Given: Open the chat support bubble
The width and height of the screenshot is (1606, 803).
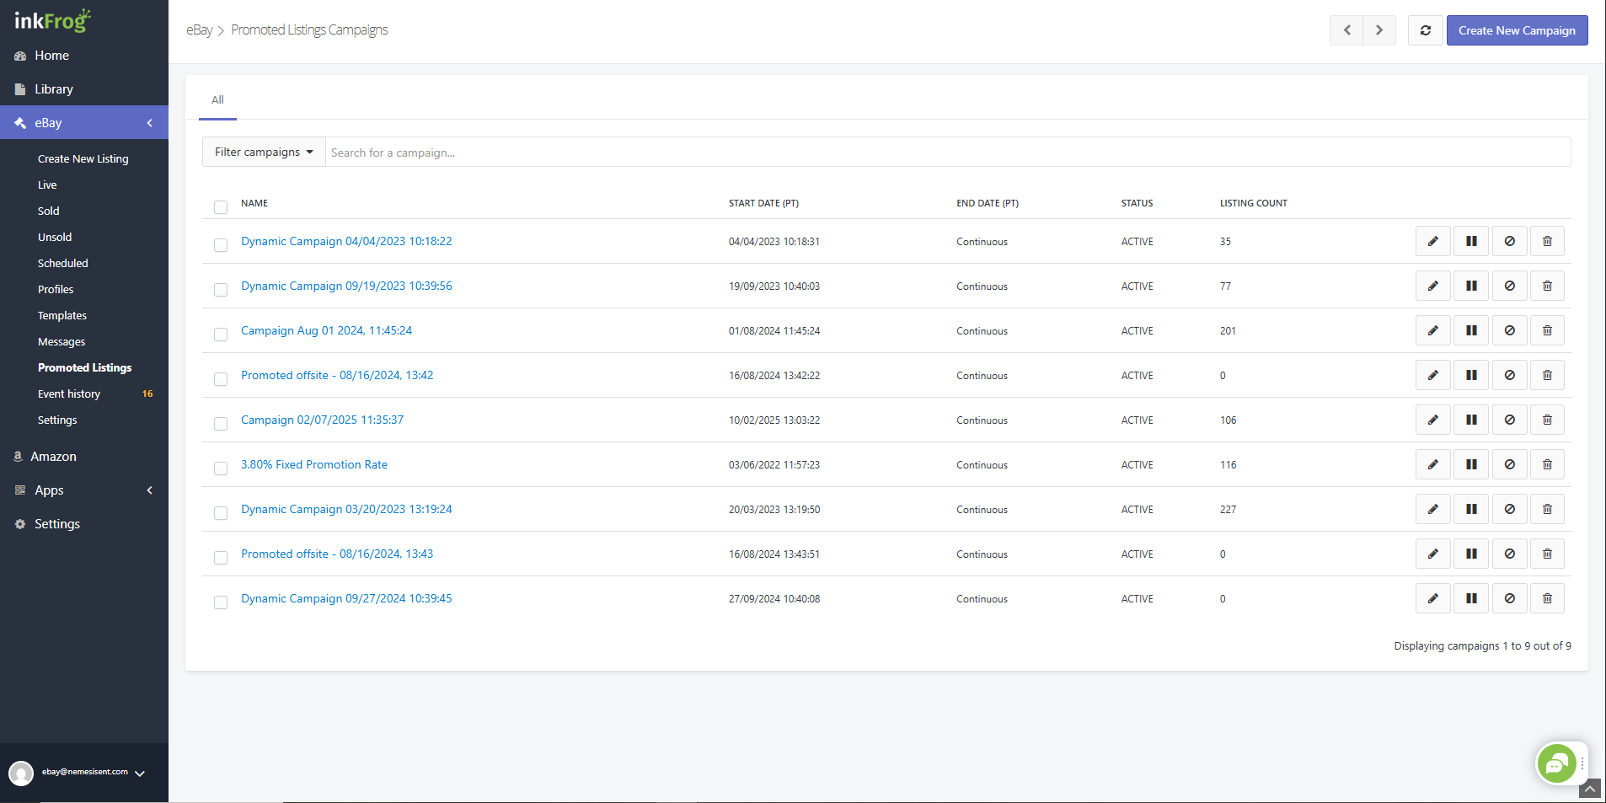Looking at the screenshot, I should (1556, 764).
